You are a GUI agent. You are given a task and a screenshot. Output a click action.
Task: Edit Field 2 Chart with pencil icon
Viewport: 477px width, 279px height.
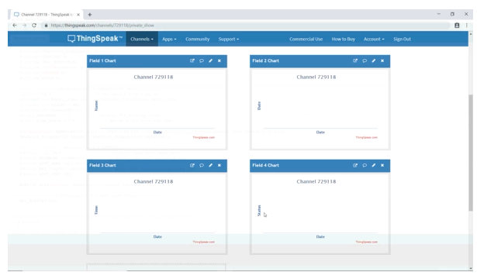coord(374,60)
